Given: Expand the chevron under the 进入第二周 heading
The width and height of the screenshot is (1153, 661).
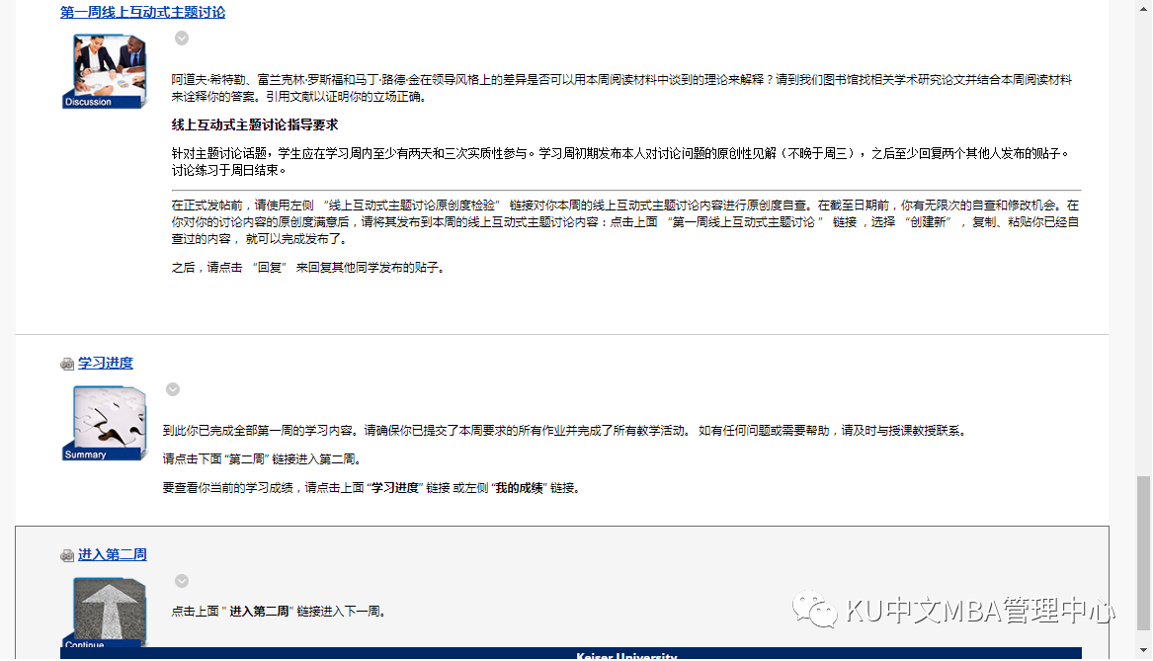Looking at the screenshot, I should (182, 581).
